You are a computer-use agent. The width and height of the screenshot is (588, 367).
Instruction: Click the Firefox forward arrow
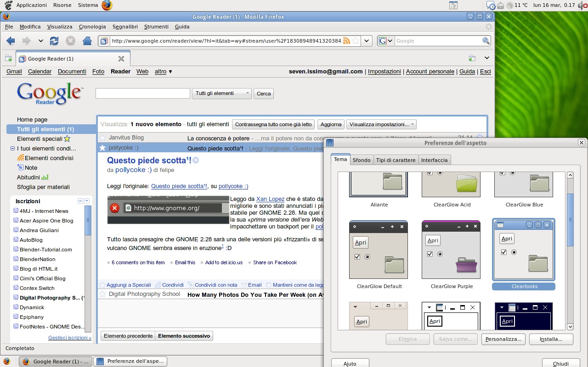click(x=26, y=41)
